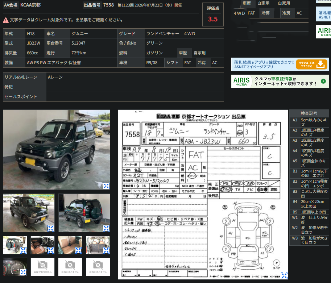Click the first missing-image placeholder
The image size is (331, 283).
point(42,267)
